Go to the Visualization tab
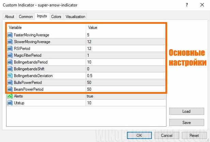This screenshot has height=142, width=210. click(x=75, y=17)
